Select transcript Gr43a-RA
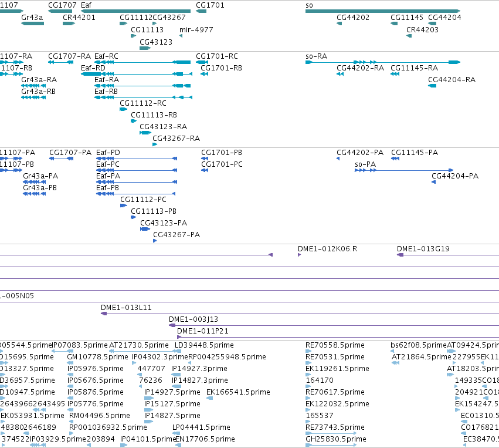Screen dimensions: 499x448 [39, 80]
